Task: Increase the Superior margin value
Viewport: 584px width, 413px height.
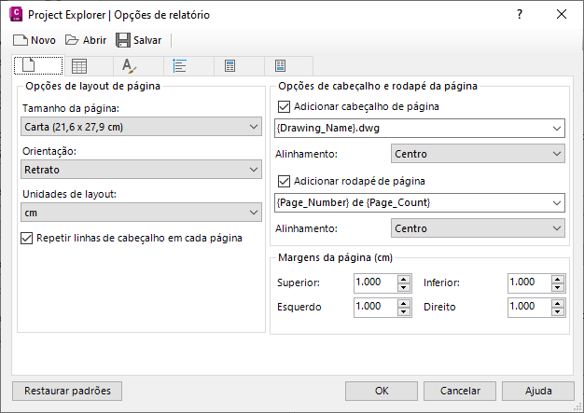Action: click(x=404, y=278)
